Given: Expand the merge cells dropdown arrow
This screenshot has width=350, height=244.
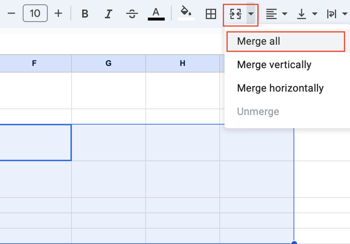Looking at the screenshot, I should [x=251, y=14].
